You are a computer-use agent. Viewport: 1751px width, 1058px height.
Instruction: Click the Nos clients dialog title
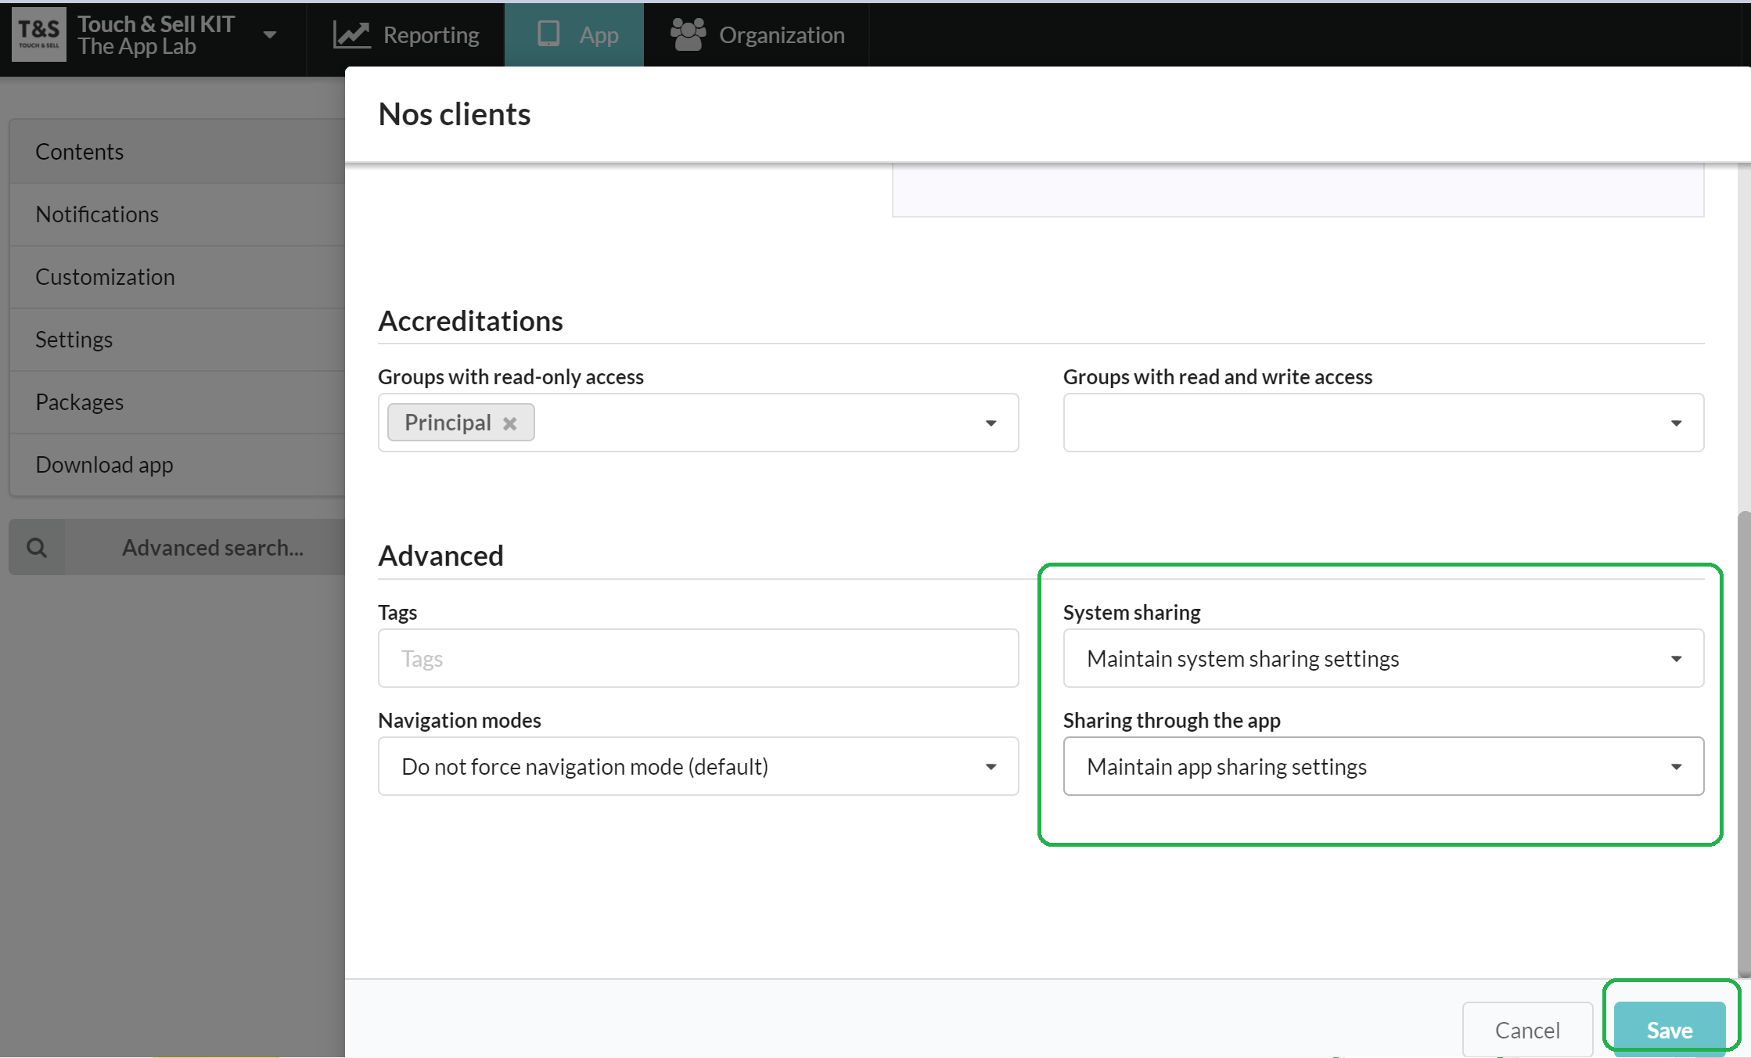tap(455, 114)
